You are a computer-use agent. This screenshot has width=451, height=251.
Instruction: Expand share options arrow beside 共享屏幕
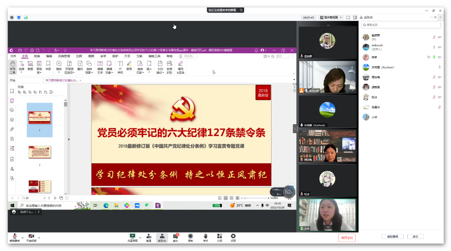tap(140, 238)
